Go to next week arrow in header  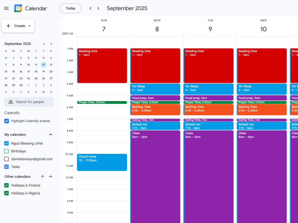click(x=98, y=8)
